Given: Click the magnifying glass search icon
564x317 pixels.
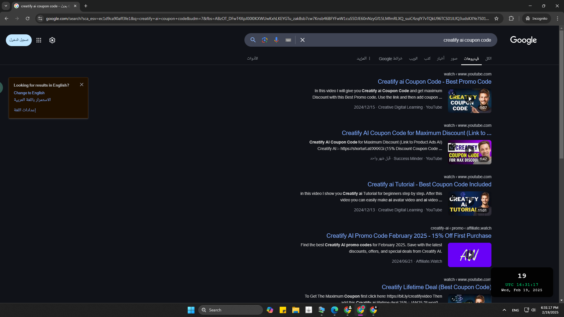Looking at the screenshot, I should tap(253, 40).
